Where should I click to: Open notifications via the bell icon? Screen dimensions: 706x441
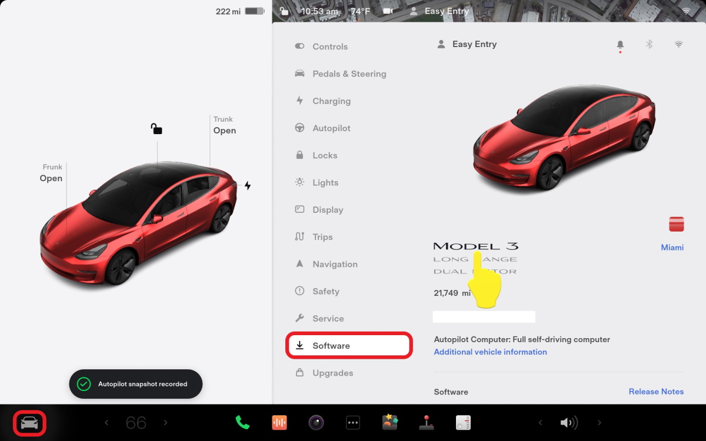click(x=620, y=45)
